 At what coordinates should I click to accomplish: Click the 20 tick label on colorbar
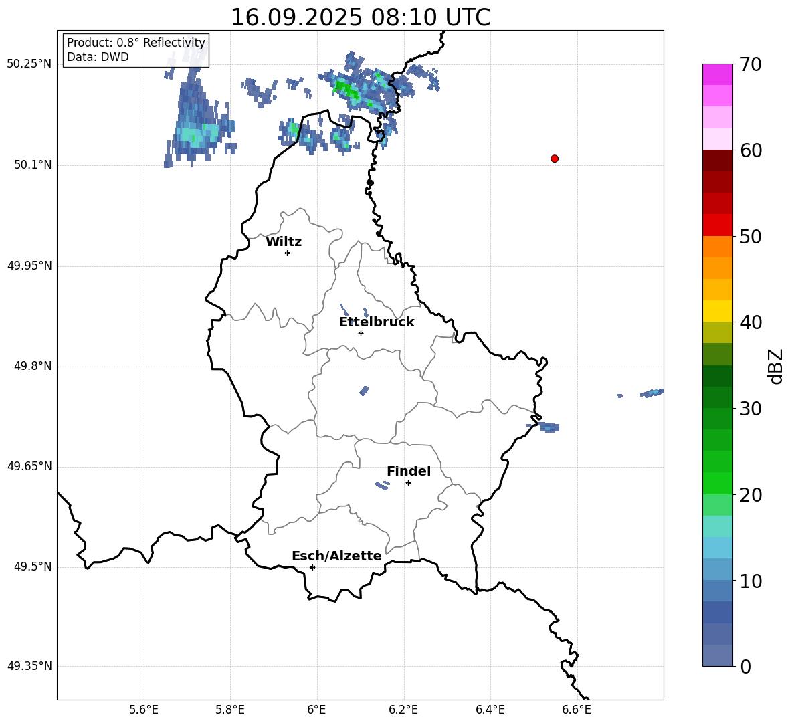click(x=751, y=495)
